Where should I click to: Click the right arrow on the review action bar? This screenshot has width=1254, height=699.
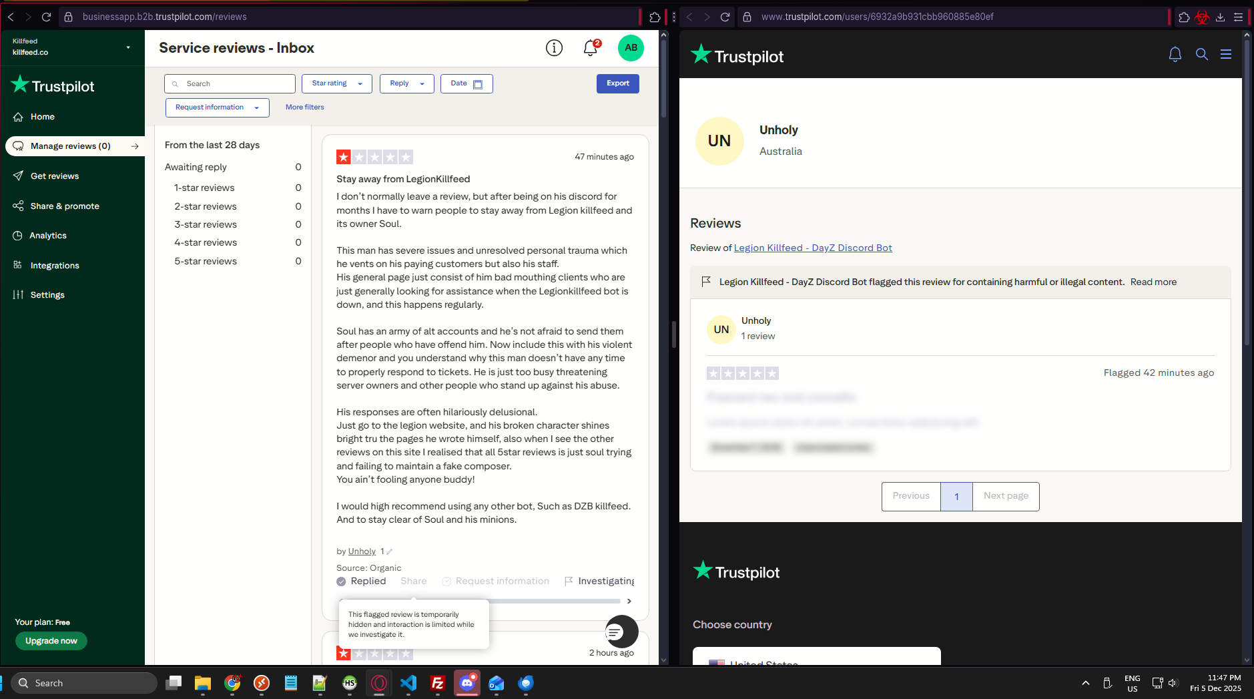click(629, 601)
